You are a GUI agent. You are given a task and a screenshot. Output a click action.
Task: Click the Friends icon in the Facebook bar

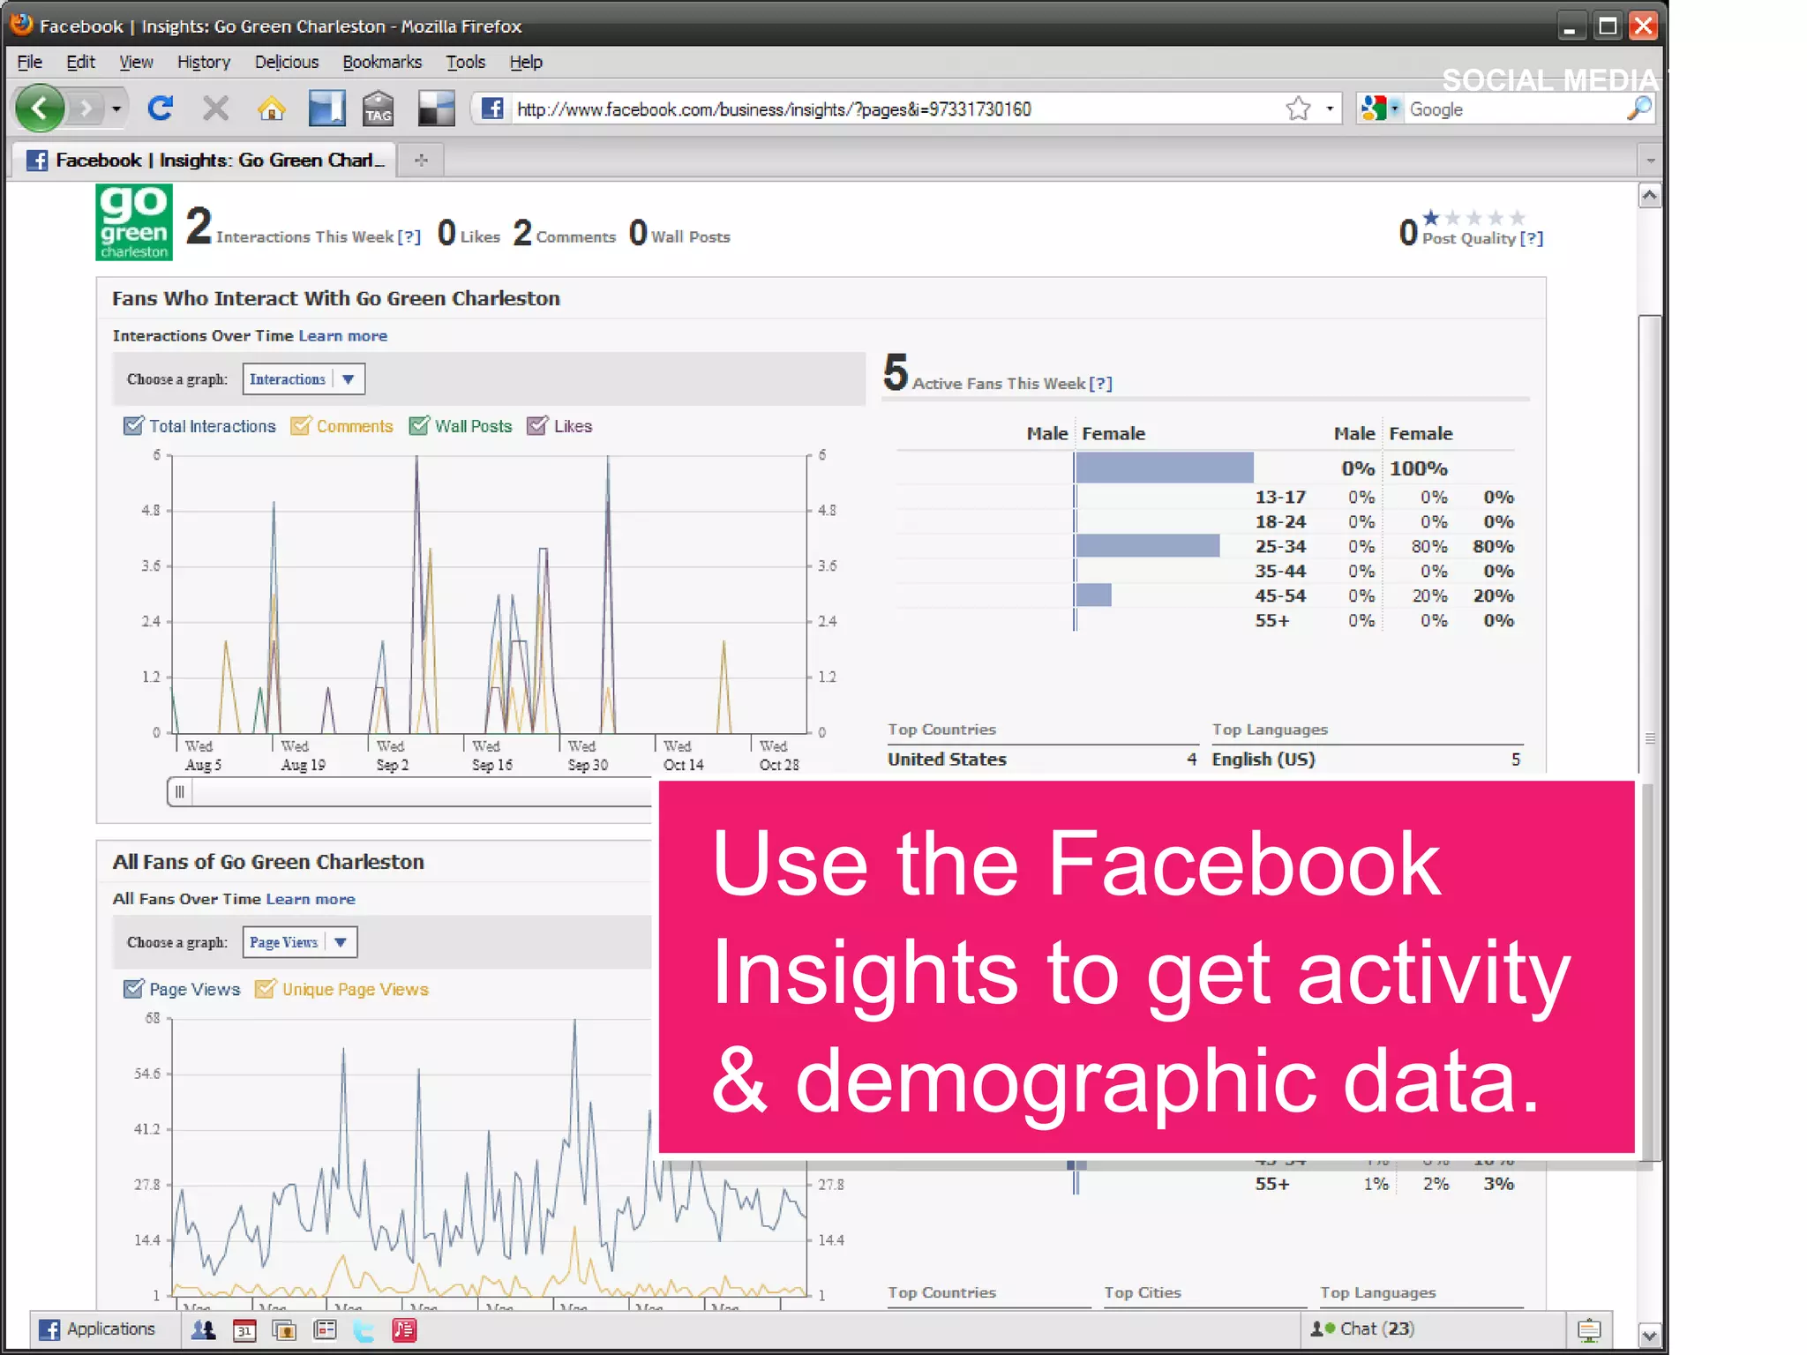point(204,1329)
